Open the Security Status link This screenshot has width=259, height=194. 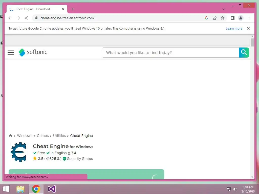80,159
